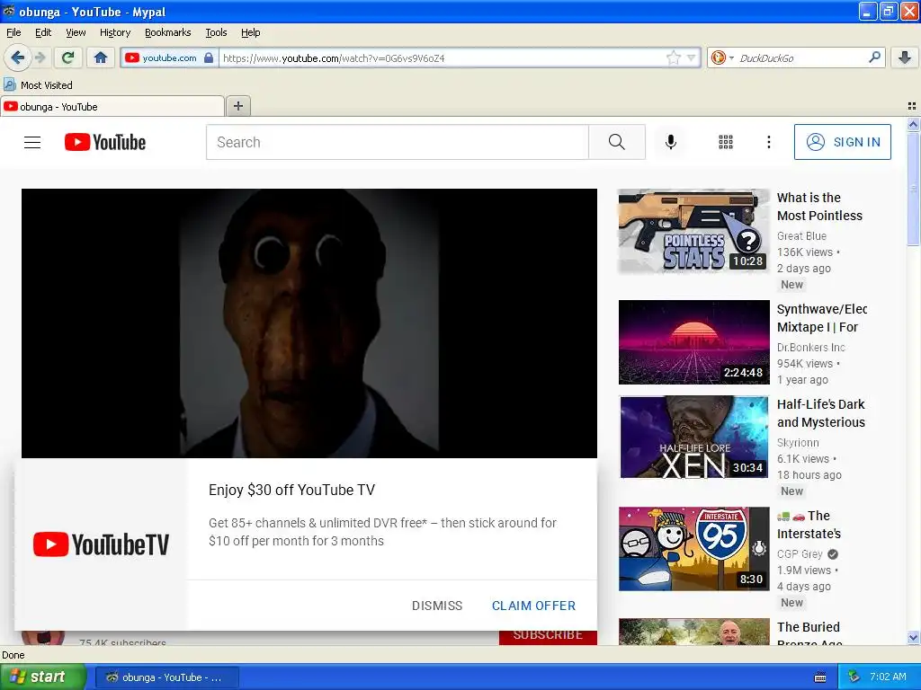Click the YouTubeTV logo in the promo
Screen dimensions: 921x690
tap(101, 544)
